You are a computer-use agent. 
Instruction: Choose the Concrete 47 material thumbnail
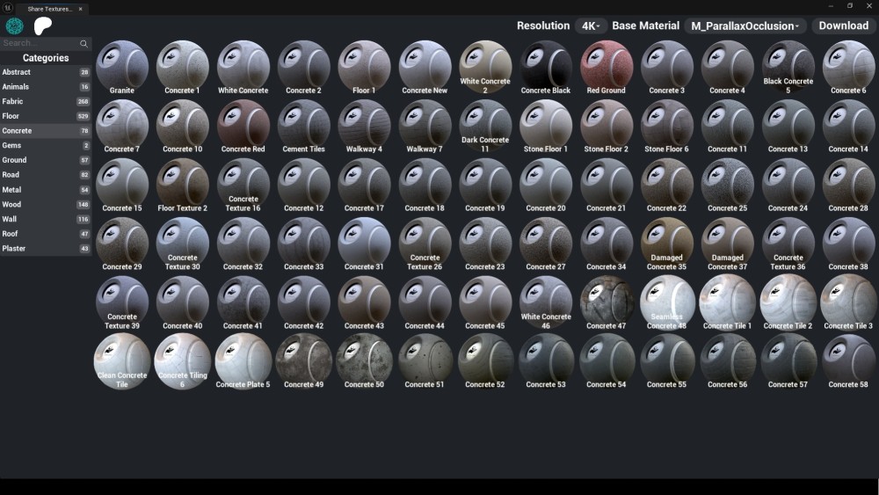point(606,302)
